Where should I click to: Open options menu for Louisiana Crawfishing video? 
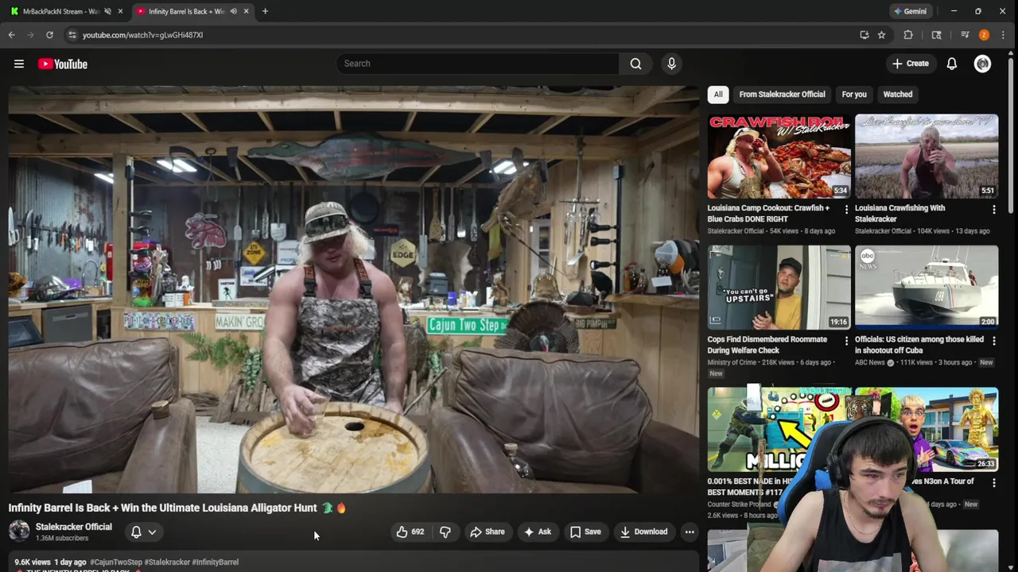pyautogui.click(x=993, y=210)
